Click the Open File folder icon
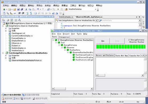The height and width of the screenshot is (104, 148). click(x=15, y=9)
